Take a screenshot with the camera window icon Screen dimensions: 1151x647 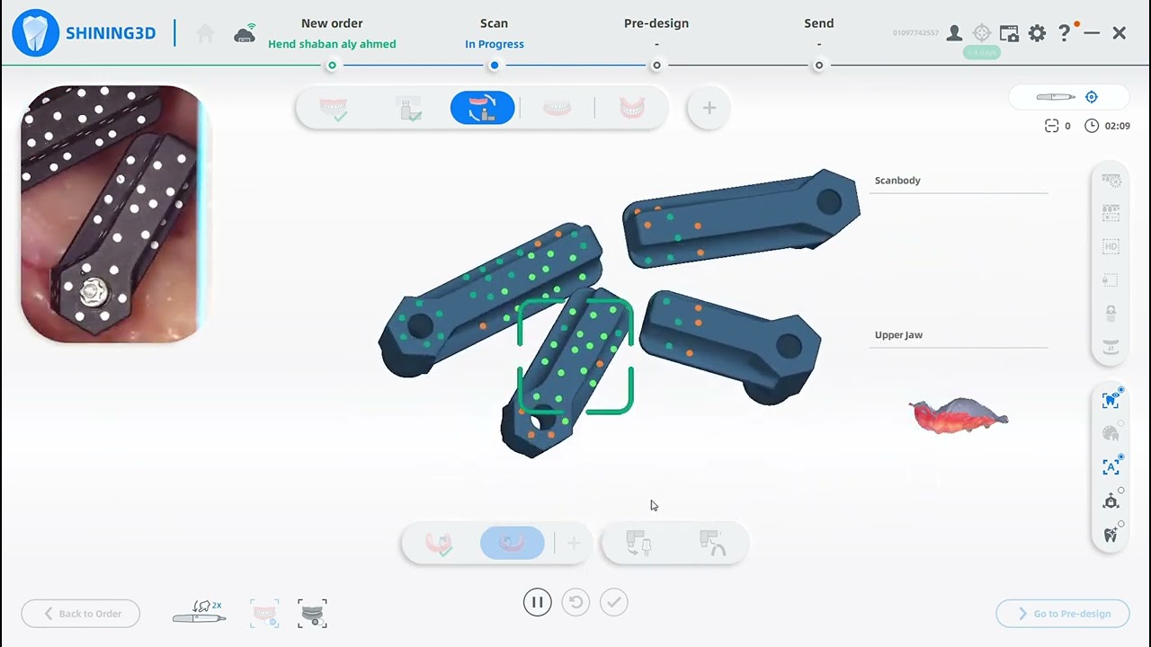point(1009,33)
